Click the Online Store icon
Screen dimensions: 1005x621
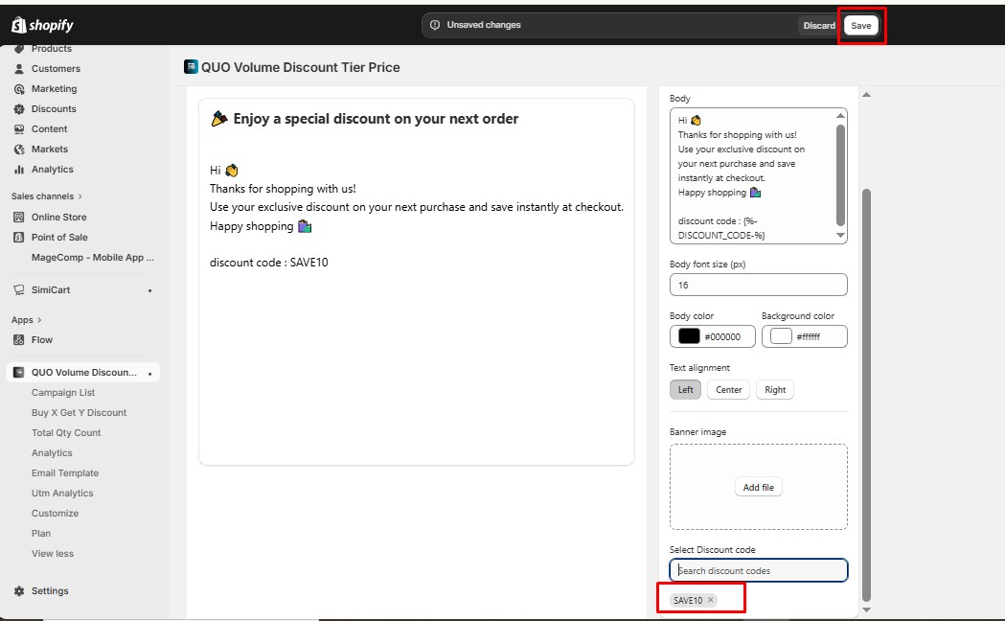[19, 218]
